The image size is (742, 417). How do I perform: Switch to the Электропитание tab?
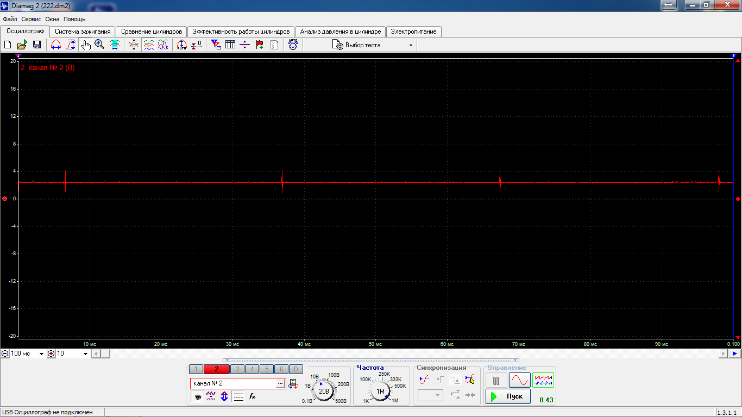413,31
